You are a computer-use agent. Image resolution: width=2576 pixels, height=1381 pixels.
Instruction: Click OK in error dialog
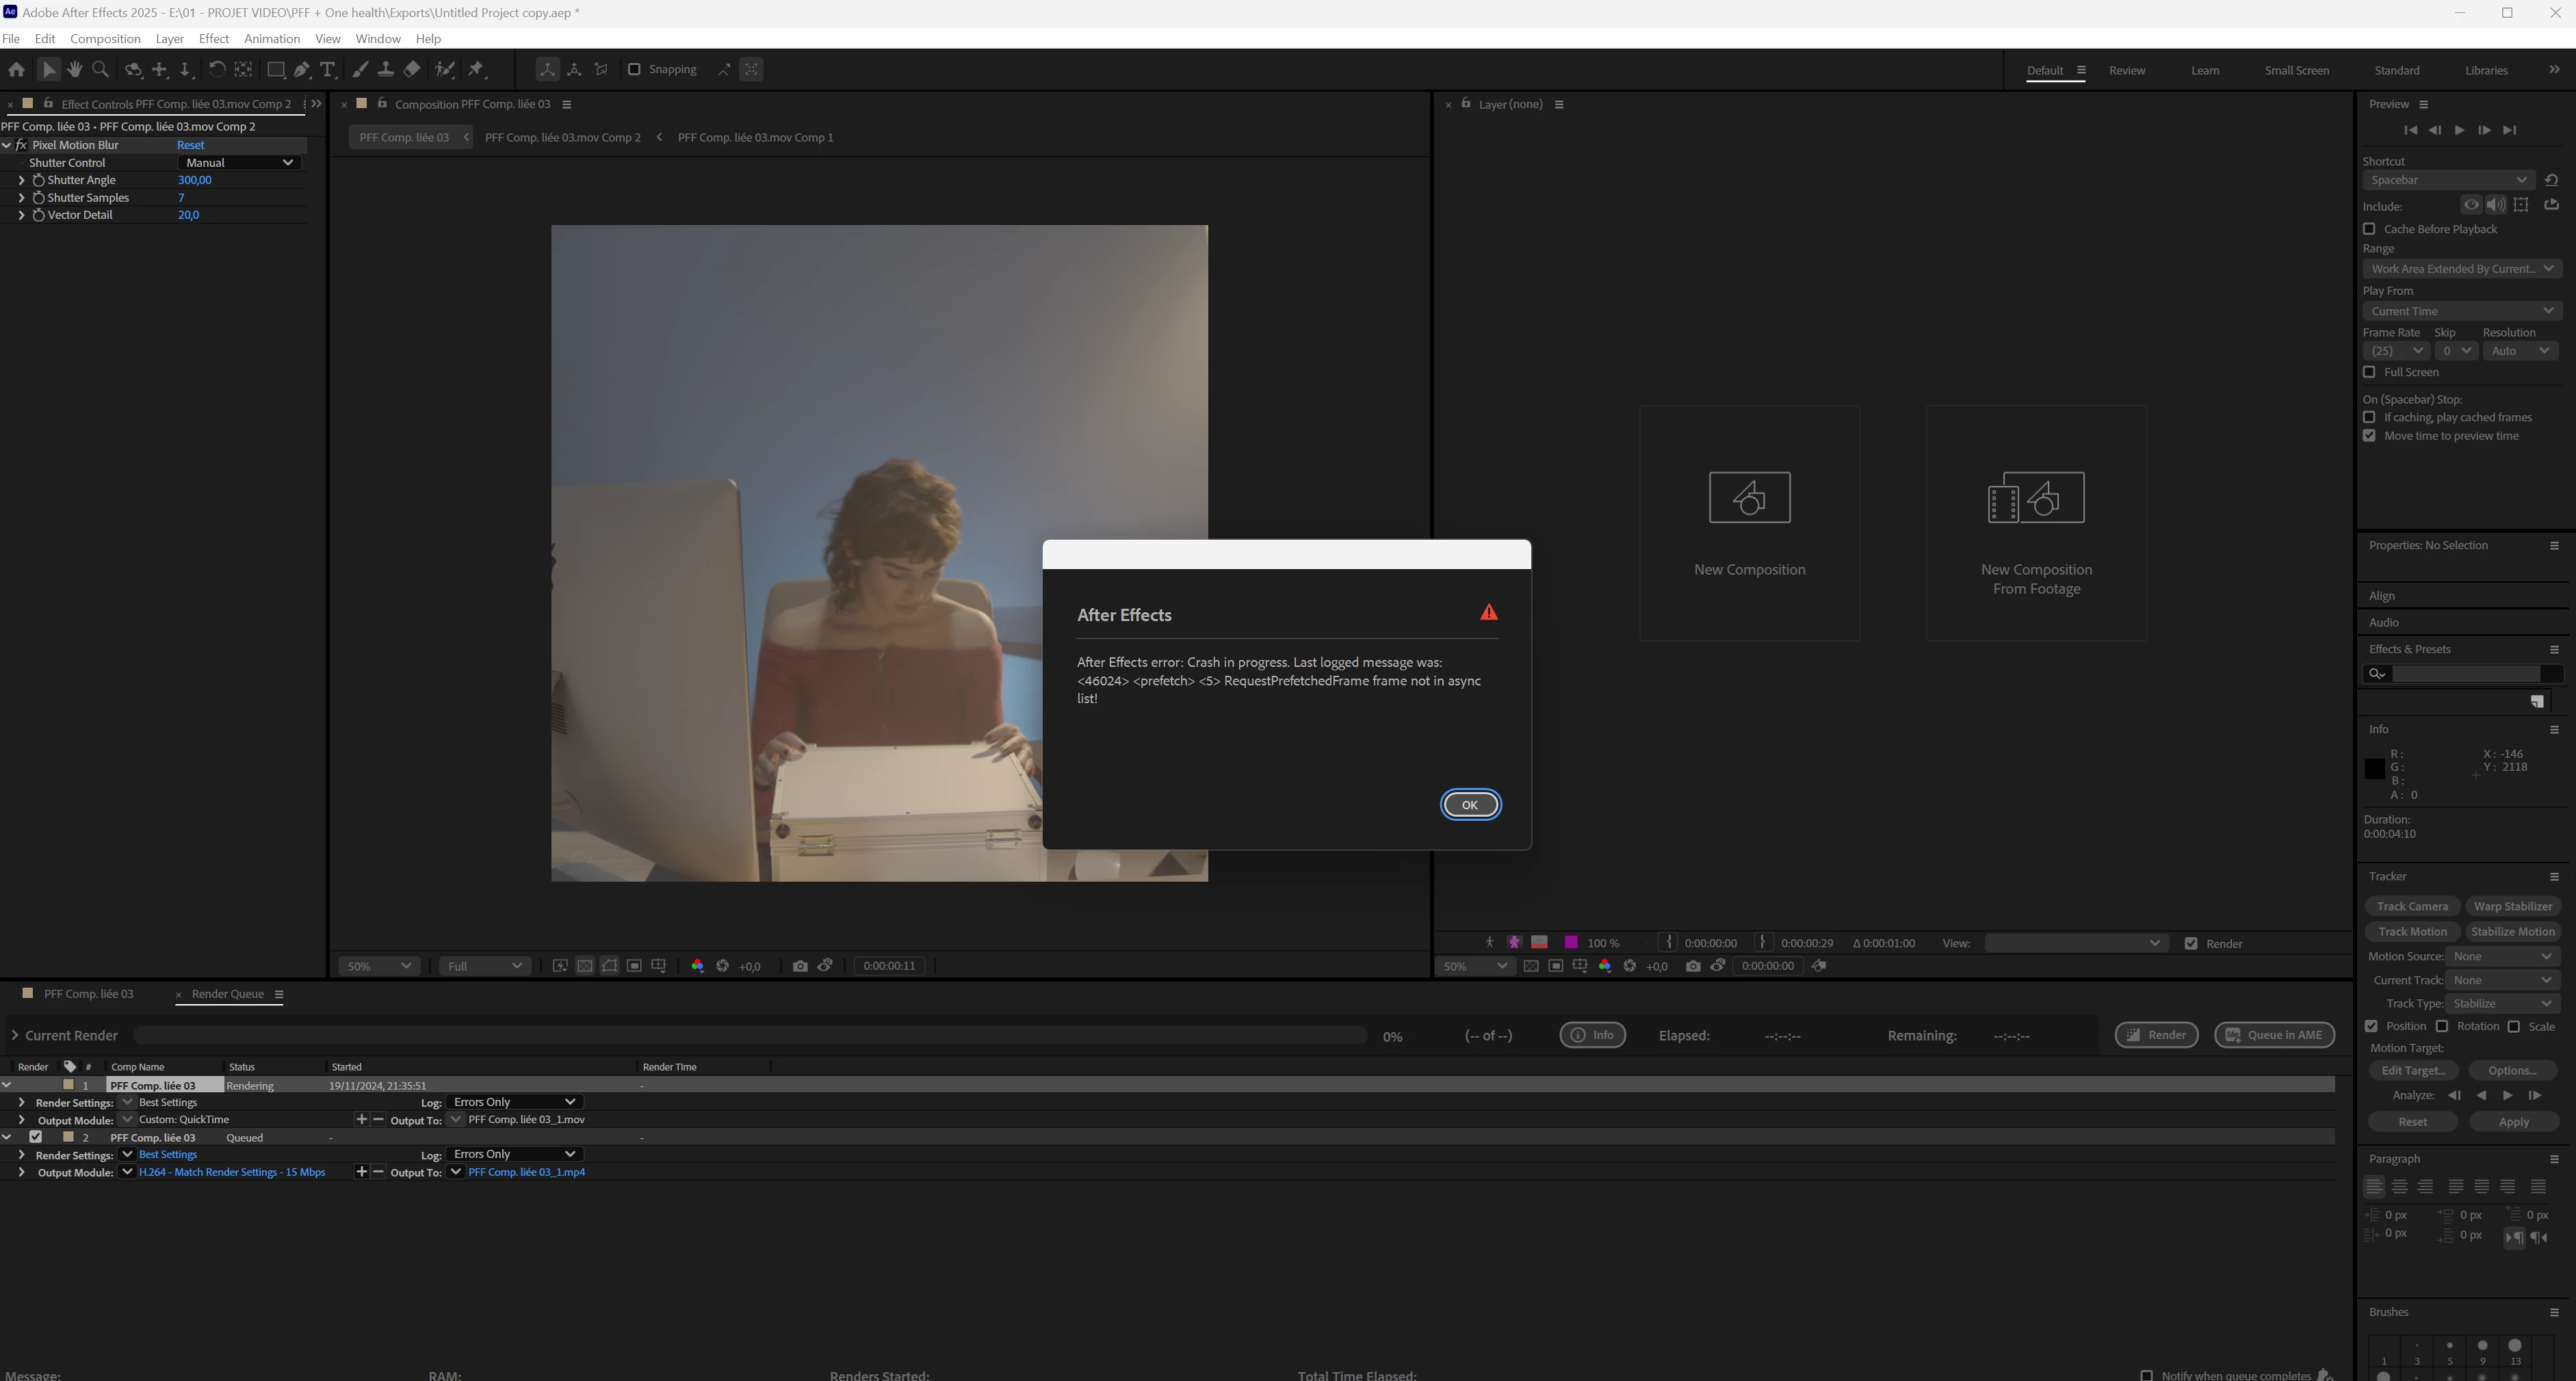coord(1469,805)
